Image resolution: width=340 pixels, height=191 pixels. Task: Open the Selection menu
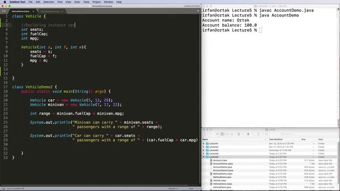point(48,2)
